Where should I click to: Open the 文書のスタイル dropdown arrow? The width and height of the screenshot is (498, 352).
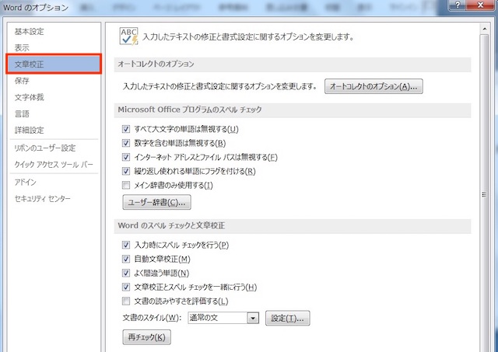(252, 318)
